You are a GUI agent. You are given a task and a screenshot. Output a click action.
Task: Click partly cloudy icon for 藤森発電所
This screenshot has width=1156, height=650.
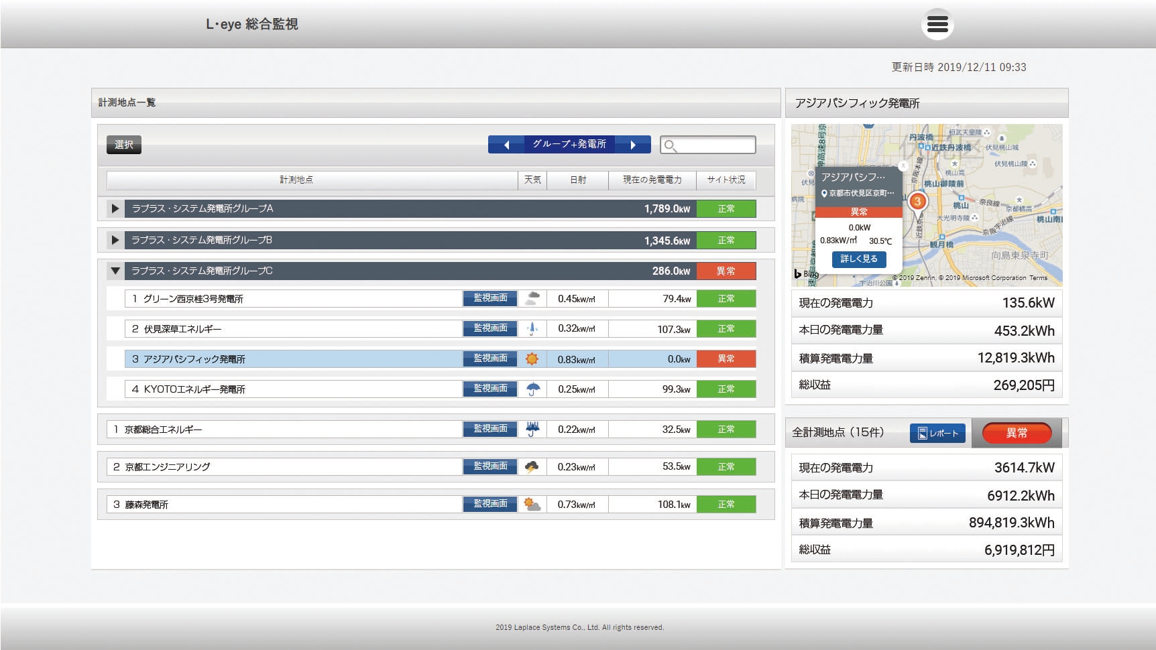532,505
